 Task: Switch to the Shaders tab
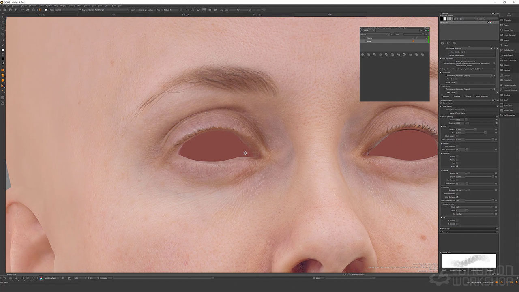pos(457,96)
